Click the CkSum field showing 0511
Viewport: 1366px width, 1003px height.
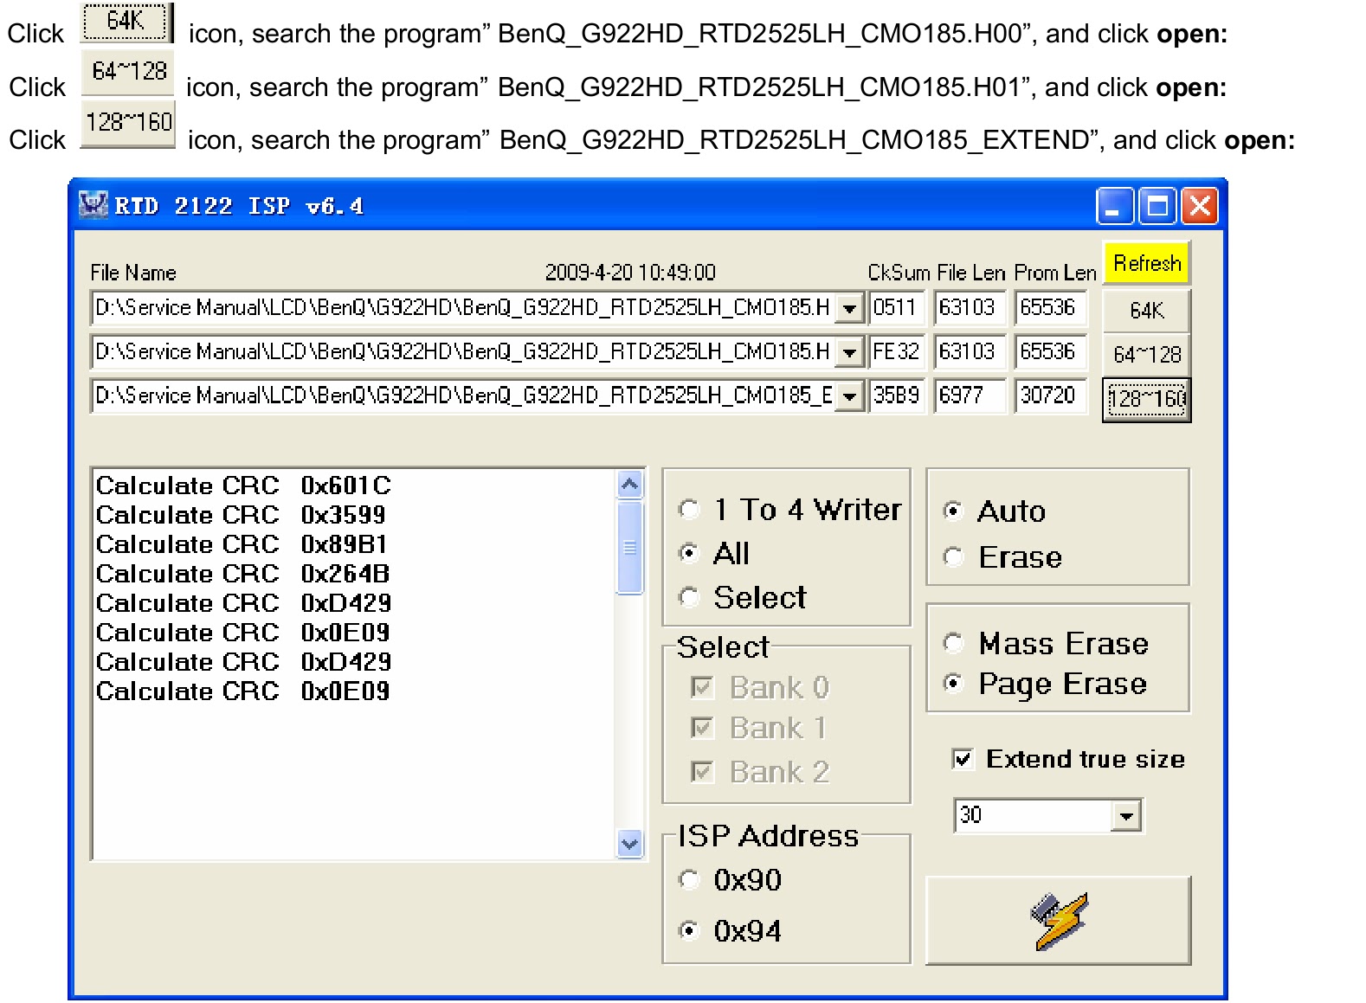click(897, 308)
